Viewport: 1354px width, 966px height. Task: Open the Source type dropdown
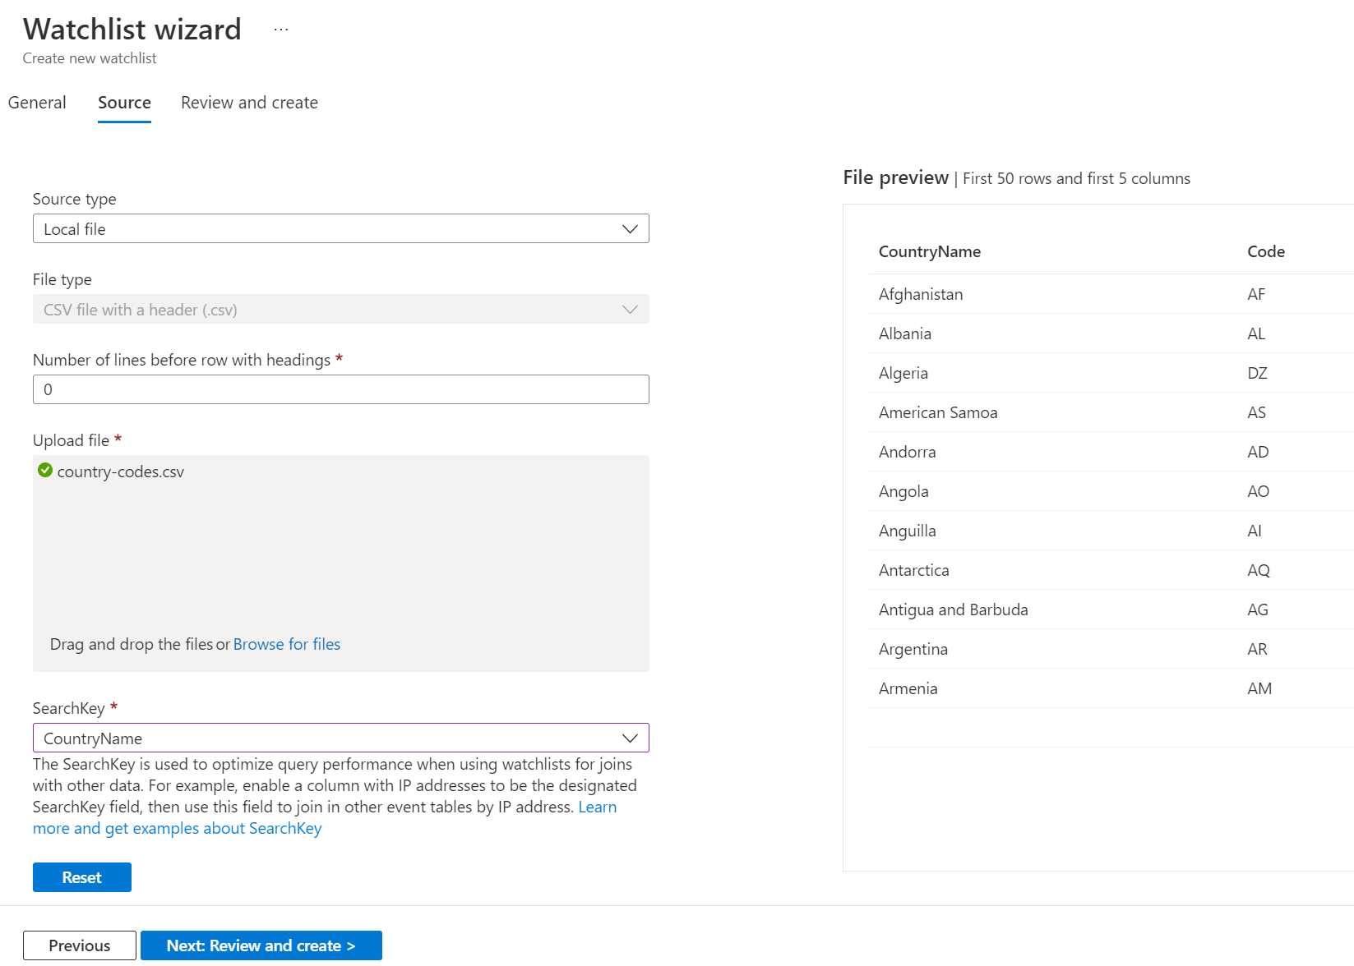pos(340,229)
